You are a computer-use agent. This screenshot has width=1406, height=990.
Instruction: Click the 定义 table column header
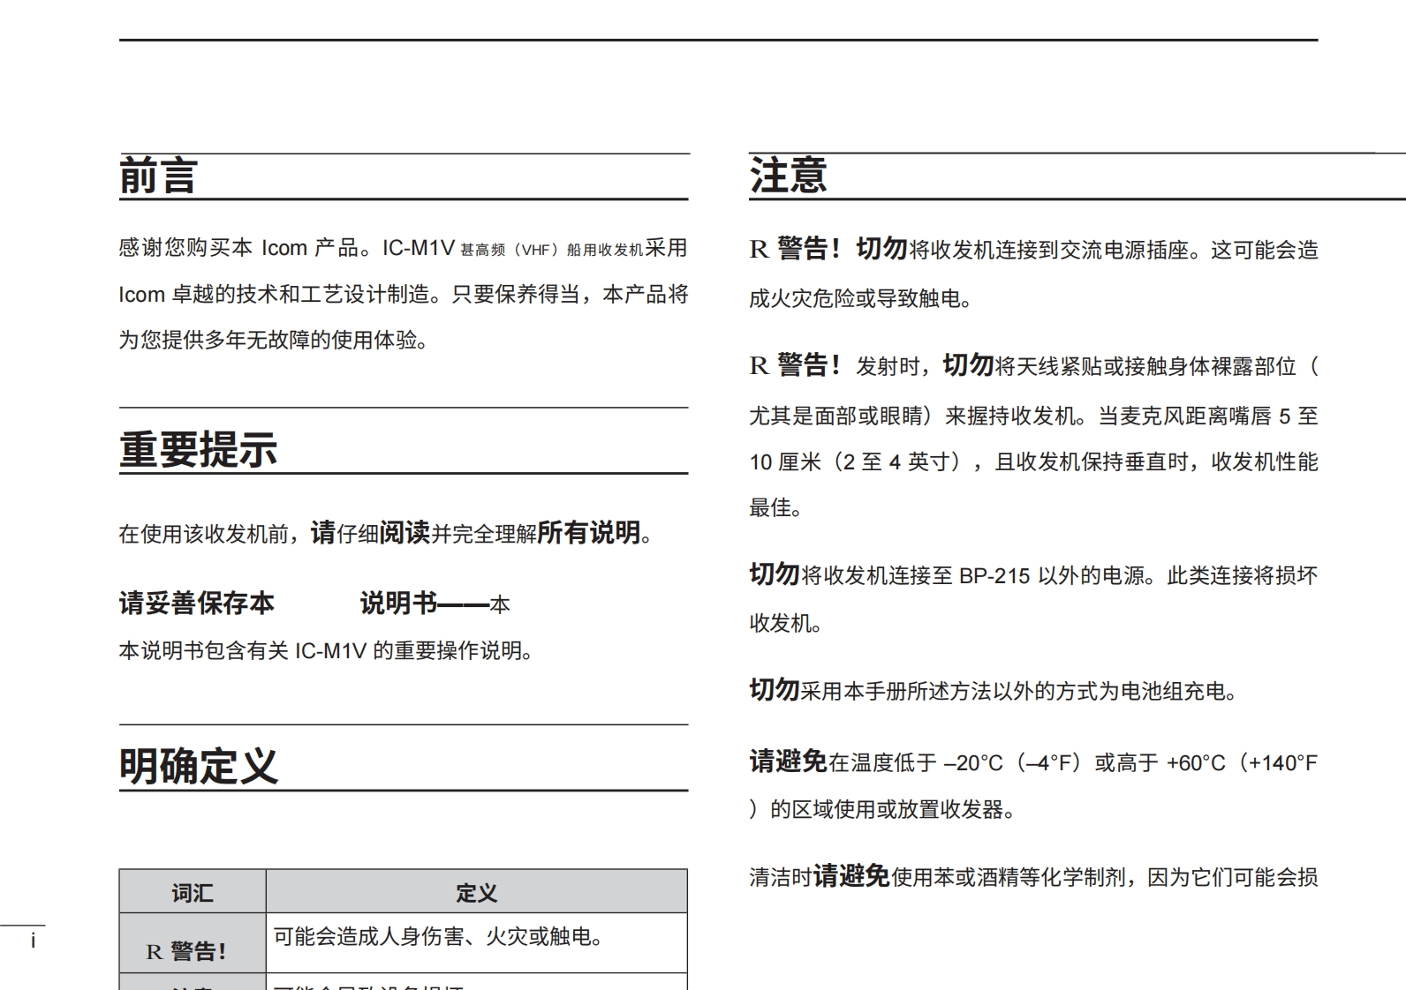(476, 893)
